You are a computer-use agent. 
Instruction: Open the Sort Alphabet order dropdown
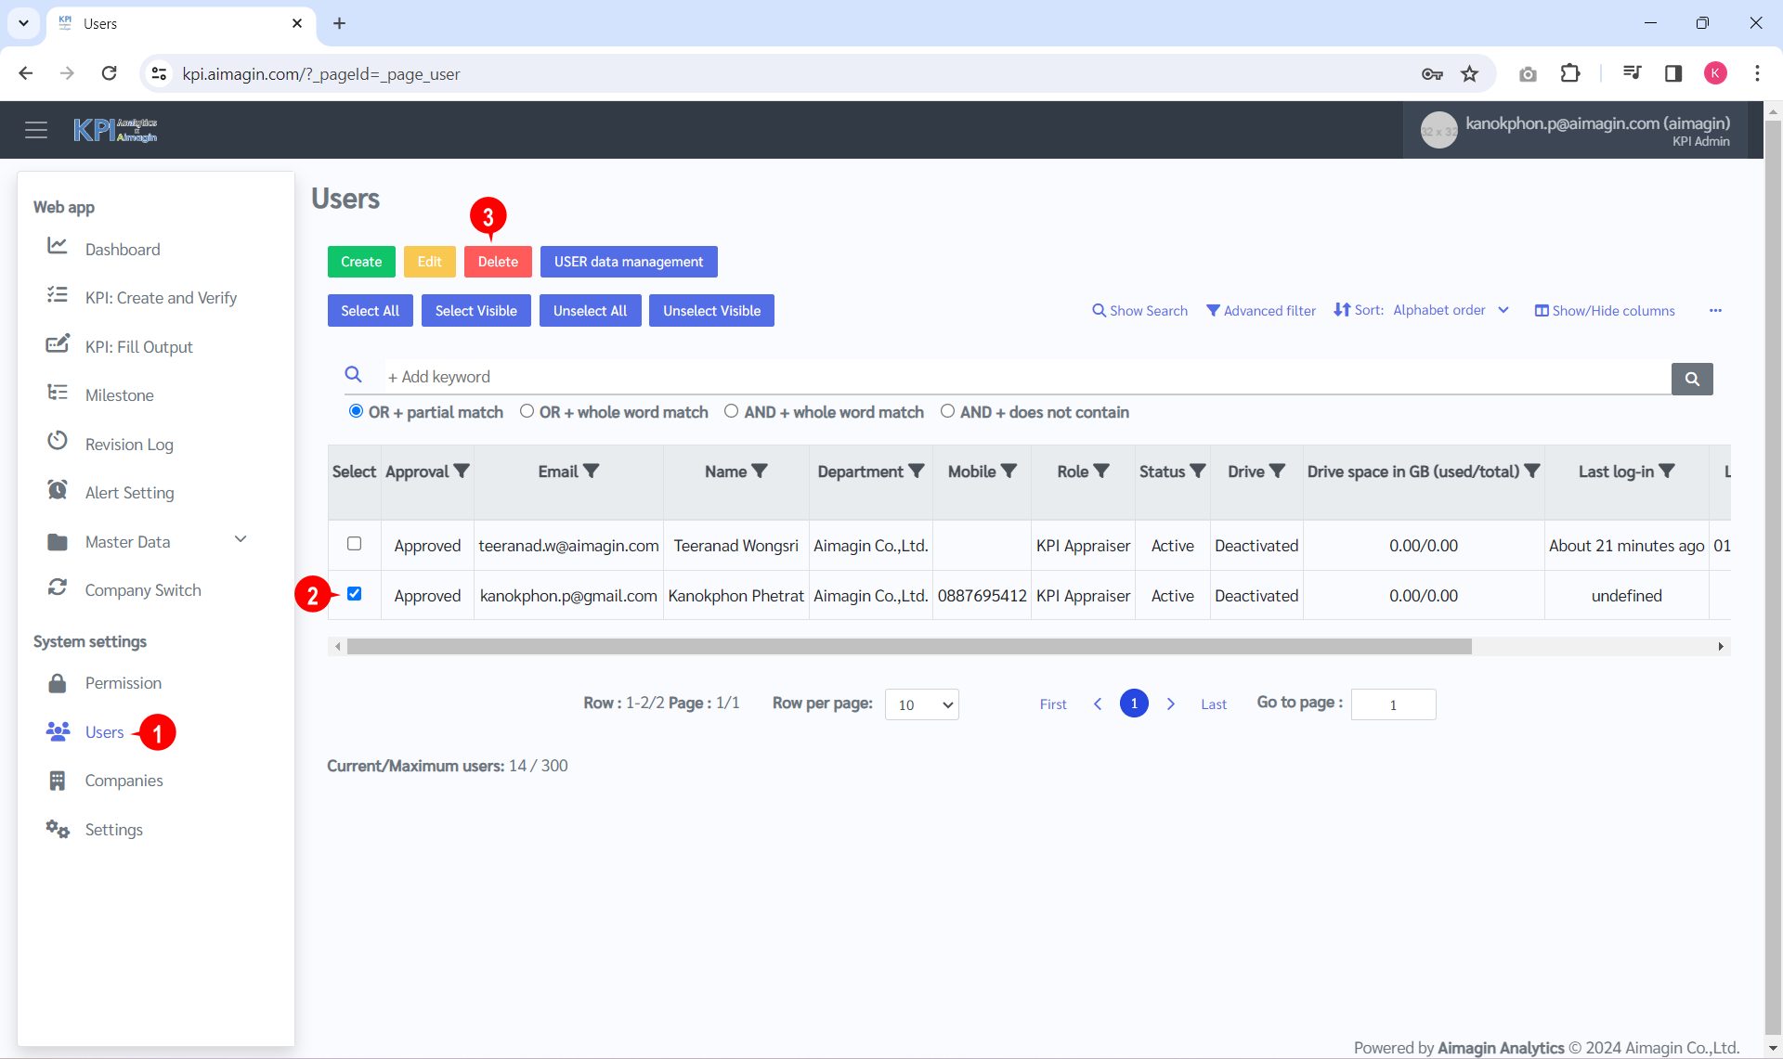[x=1451, y=310]
